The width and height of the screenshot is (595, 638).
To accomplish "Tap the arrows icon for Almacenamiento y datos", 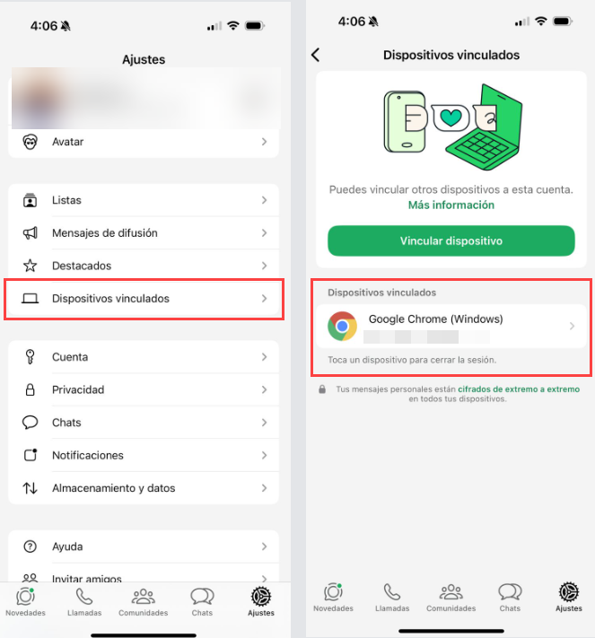I will 30,488.
